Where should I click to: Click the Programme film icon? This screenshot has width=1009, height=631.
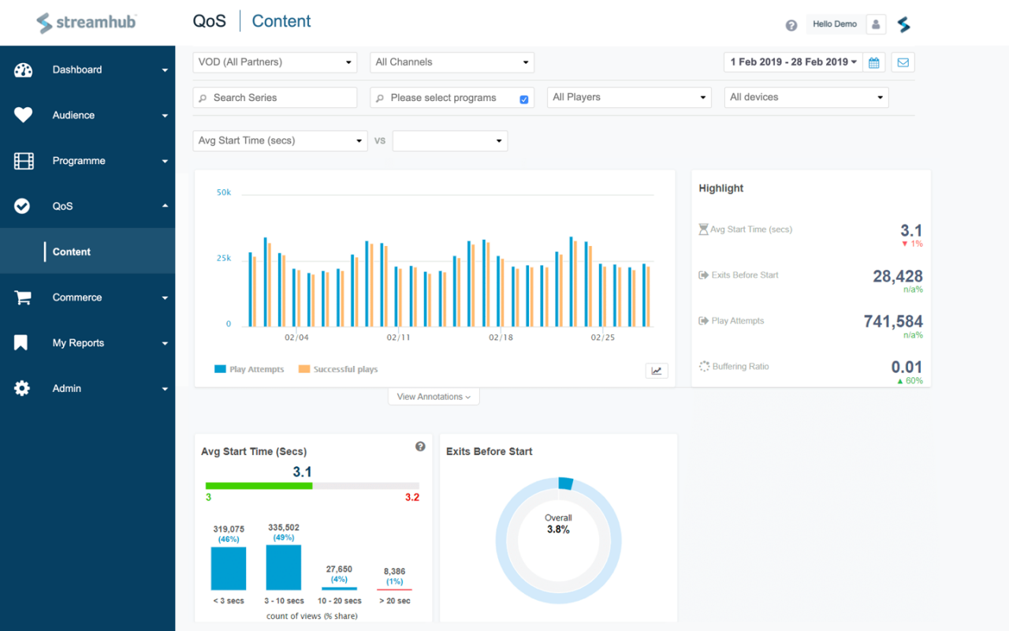point(23,160)
